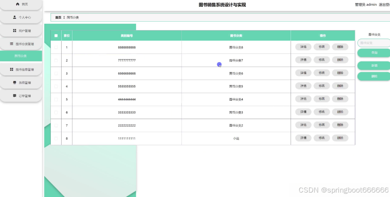390x197 pixels.
Task: Click 图书分类 in the breadcrumb
Action: (72, 17)
